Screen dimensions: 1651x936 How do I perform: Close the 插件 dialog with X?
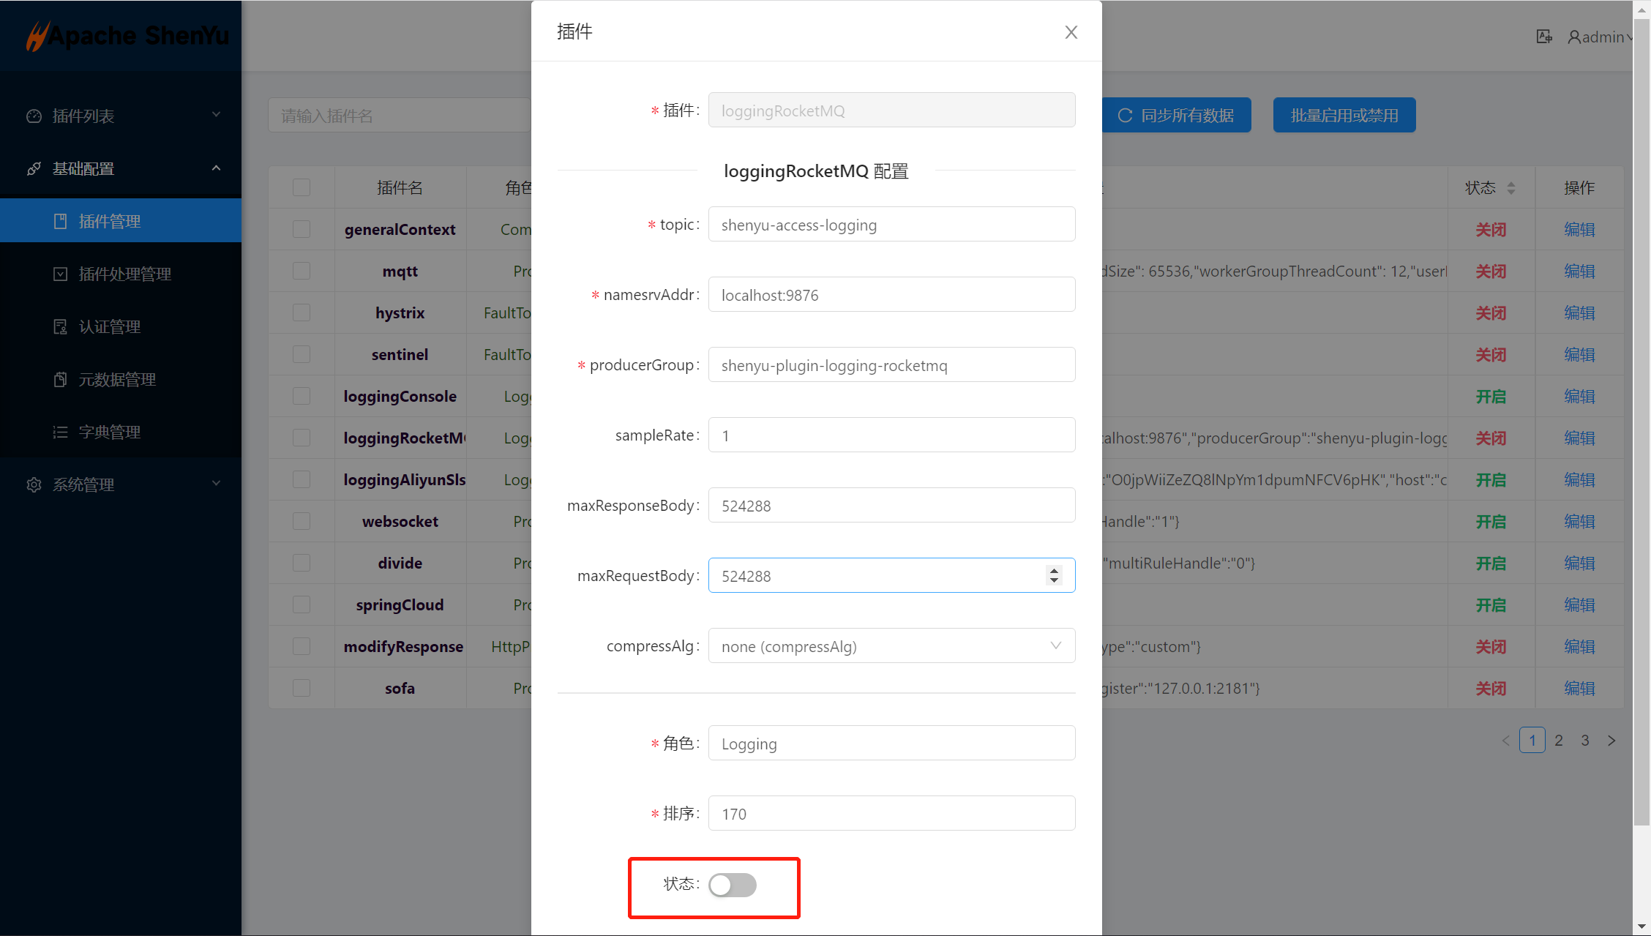pos(1071,32)
